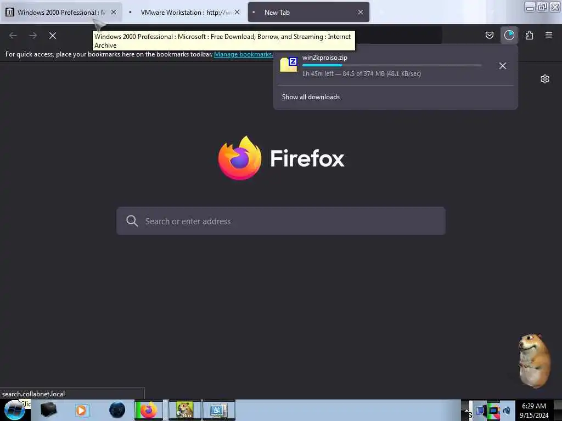Image resolution: width=562 pixels, height=421 pixels.
Task: Open new tab personalize gear settings
Action: [x=545, y=79]
